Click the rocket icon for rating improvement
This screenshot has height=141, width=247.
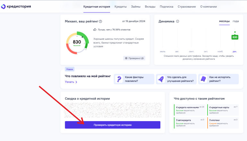coord(161,79)
